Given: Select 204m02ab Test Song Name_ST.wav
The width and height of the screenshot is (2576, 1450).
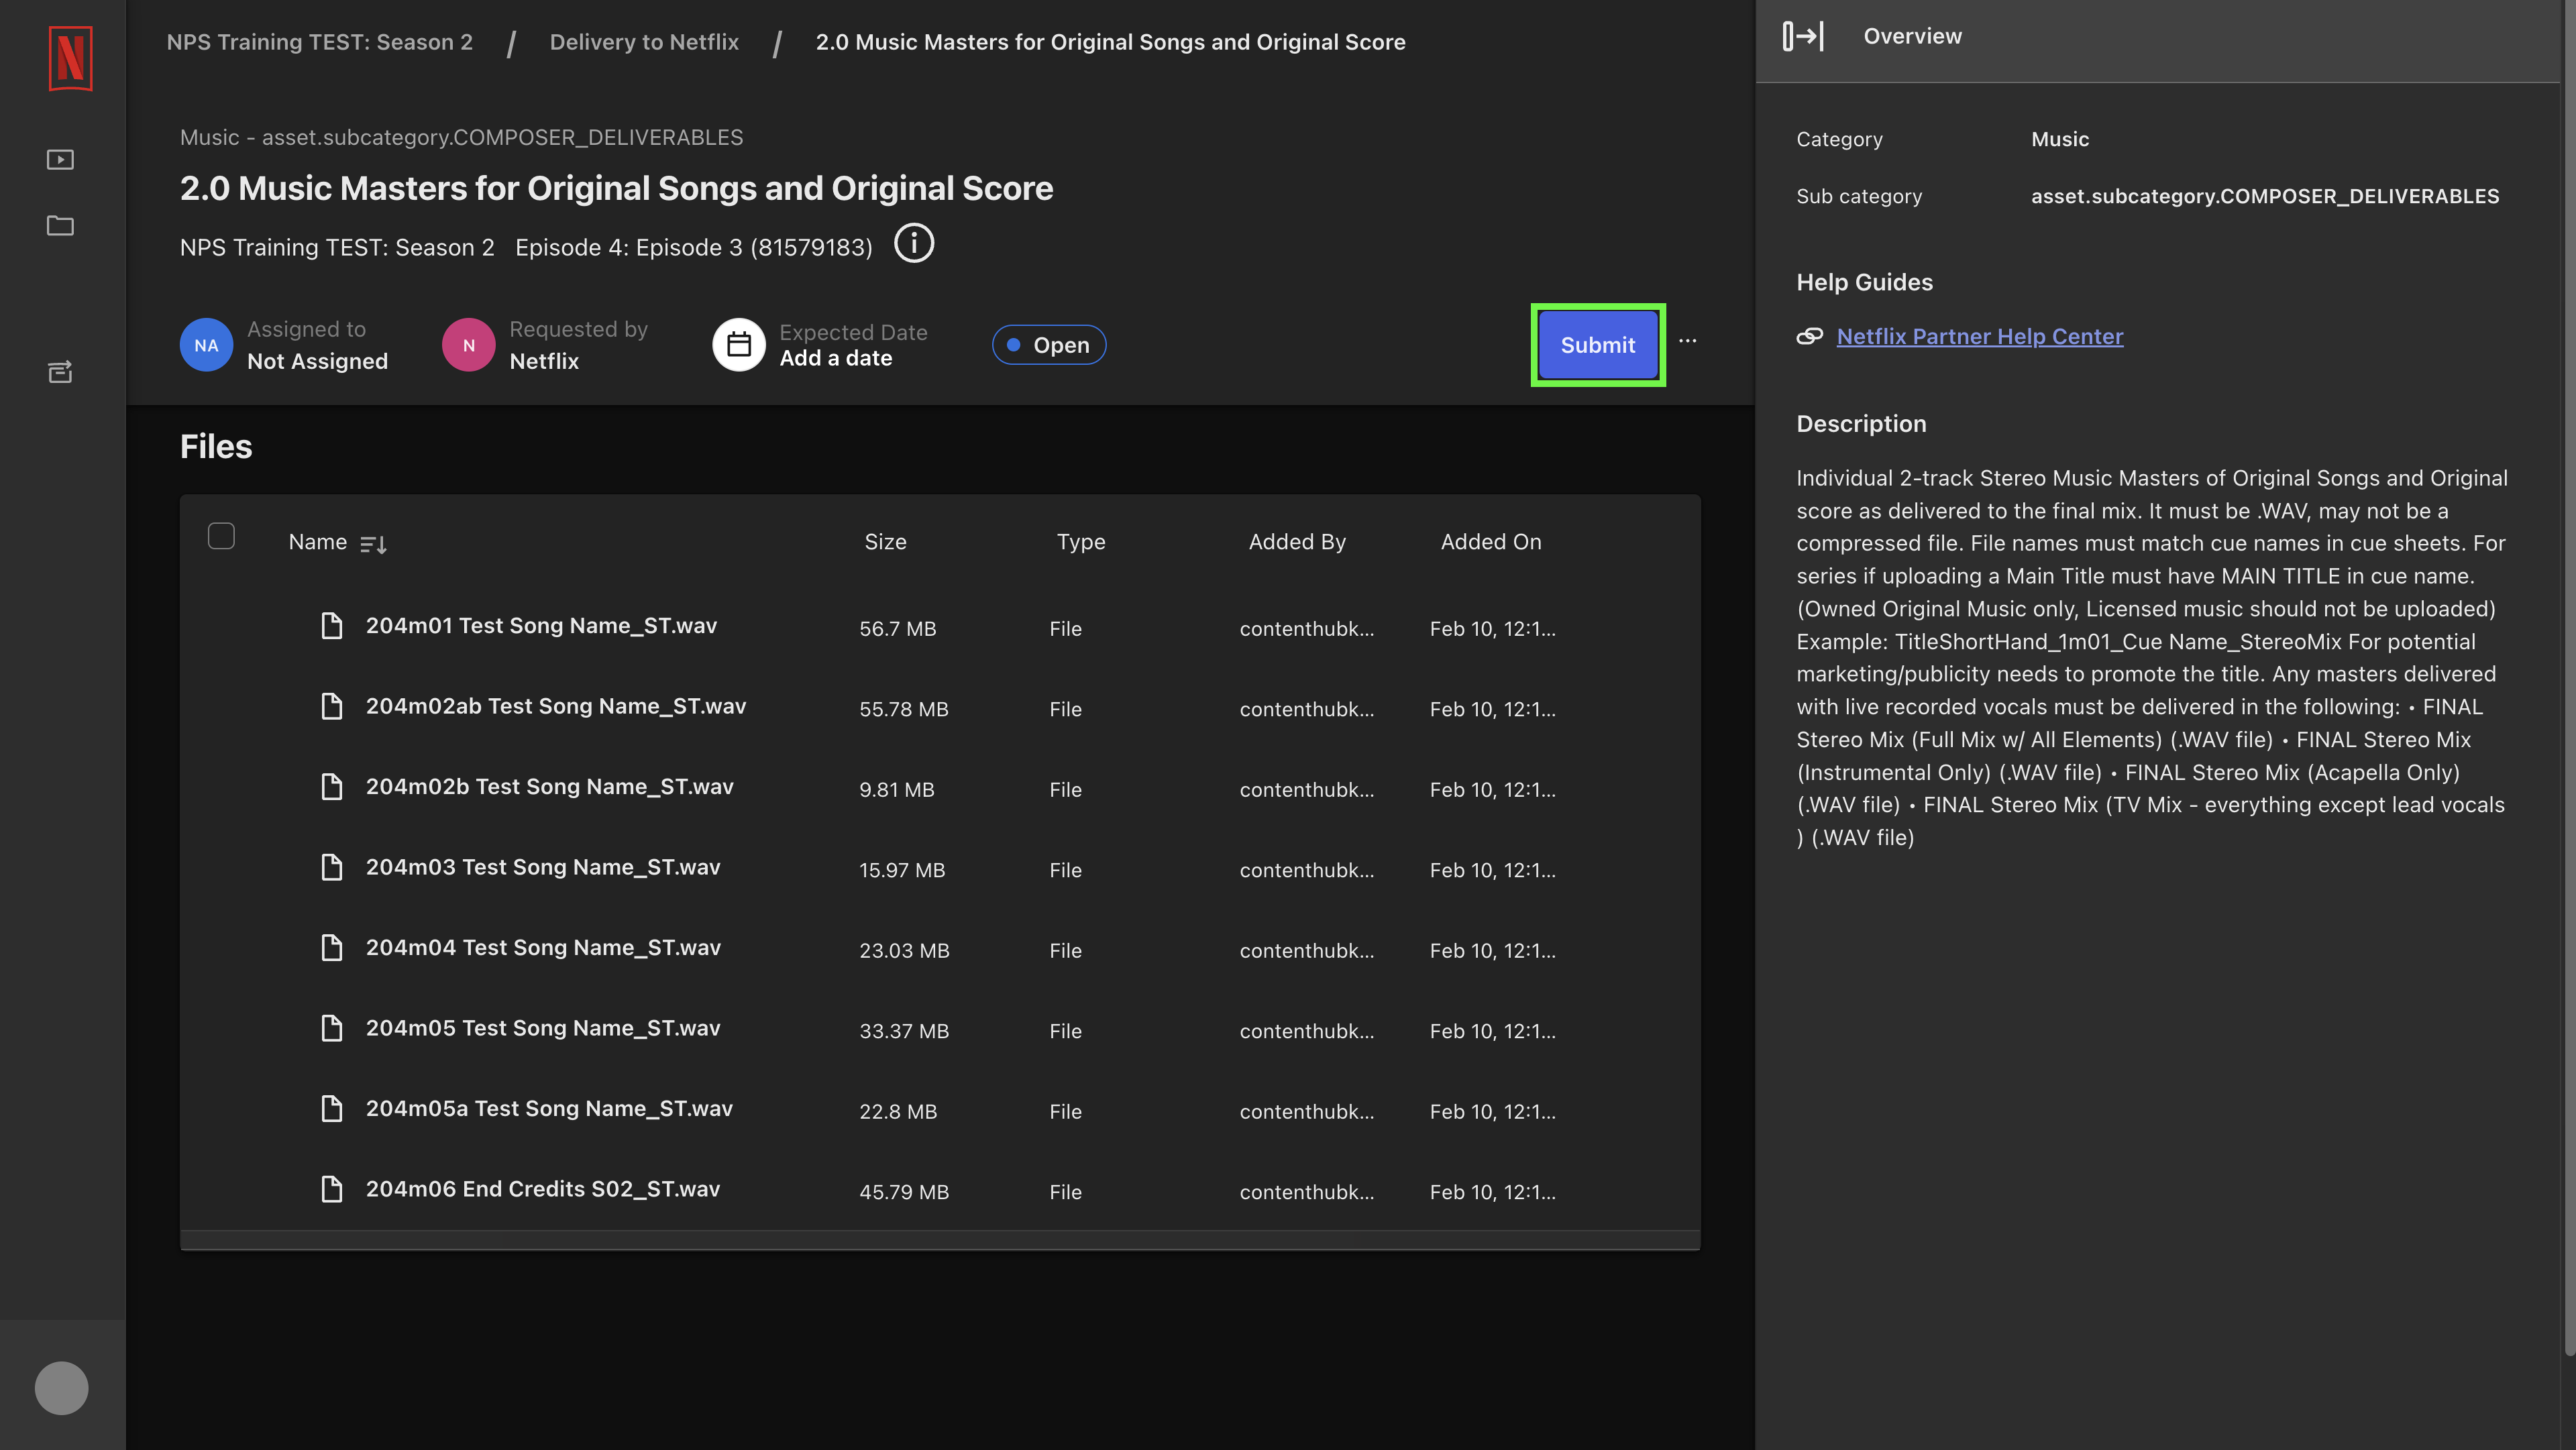Looking at the screenshot, I should click(556, 706).
